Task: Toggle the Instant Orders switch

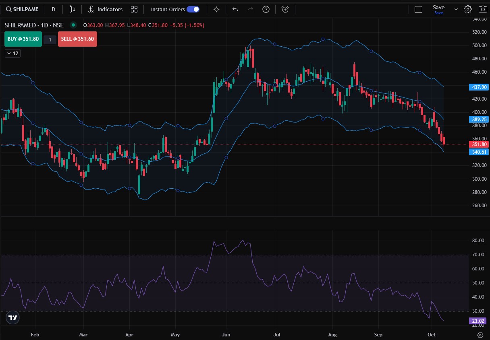Action: click(x=193, y=9)
